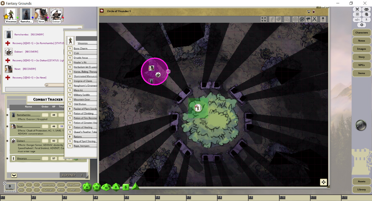Click the map fit-to-window arrows icon
Image resolution: width=372 pixels, height=201 pixels.
[x=263, y=19]
